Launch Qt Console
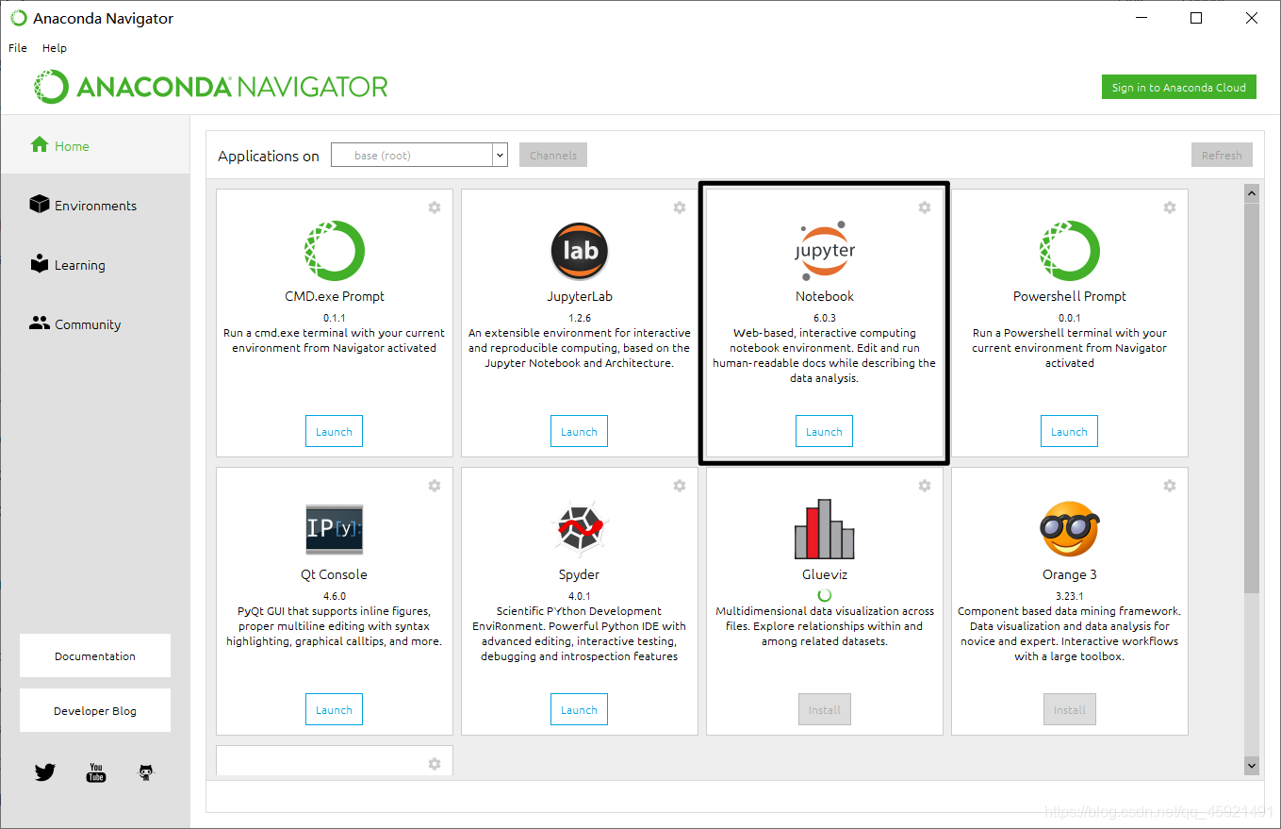Image resolution: width=1281 pixels, height=829 pixels. coord(334,709)
